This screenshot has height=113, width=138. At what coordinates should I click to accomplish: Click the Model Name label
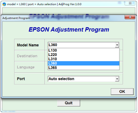click(x=28, y=45)
